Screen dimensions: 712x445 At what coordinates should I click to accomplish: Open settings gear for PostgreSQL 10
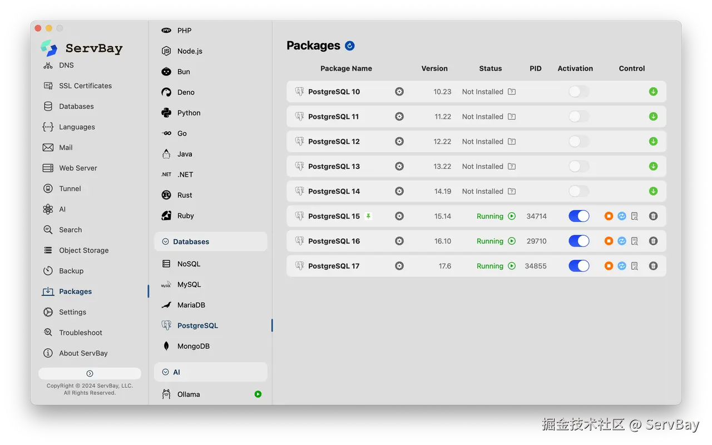point(399,92)
